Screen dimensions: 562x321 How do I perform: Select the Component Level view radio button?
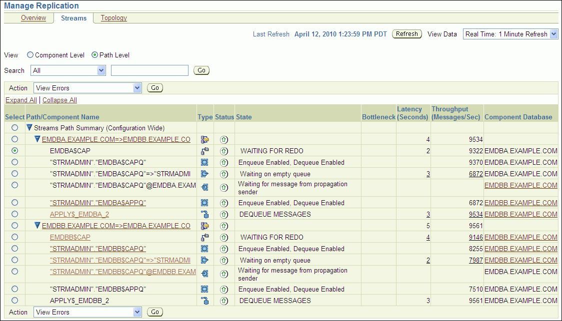30,55
